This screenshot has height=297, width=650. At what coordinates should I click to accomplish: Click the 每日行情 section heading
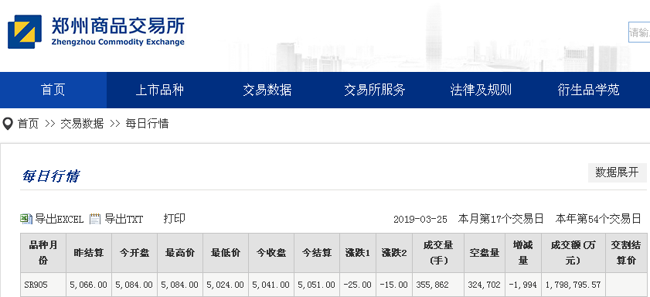(50, 176)
